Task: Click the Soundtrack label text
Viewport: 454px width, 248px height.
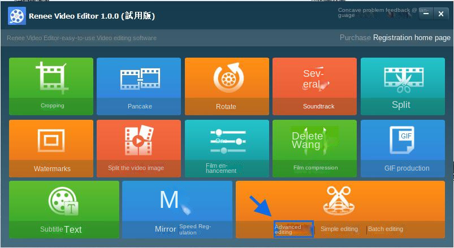Action: click(318, 106)
